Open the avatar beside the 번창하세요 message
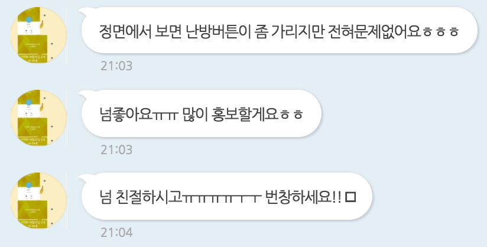Image resolution: width=487 pixels, height=247 pixels. (38, 201)
